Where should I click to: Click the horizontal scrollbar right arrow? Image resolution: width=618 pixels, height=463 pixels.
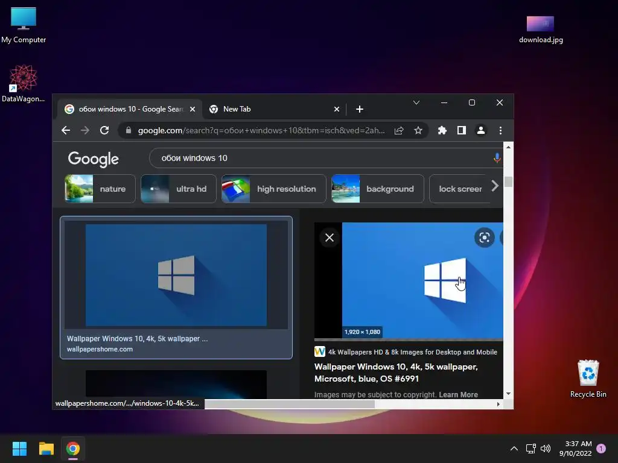tap(498, 404)
